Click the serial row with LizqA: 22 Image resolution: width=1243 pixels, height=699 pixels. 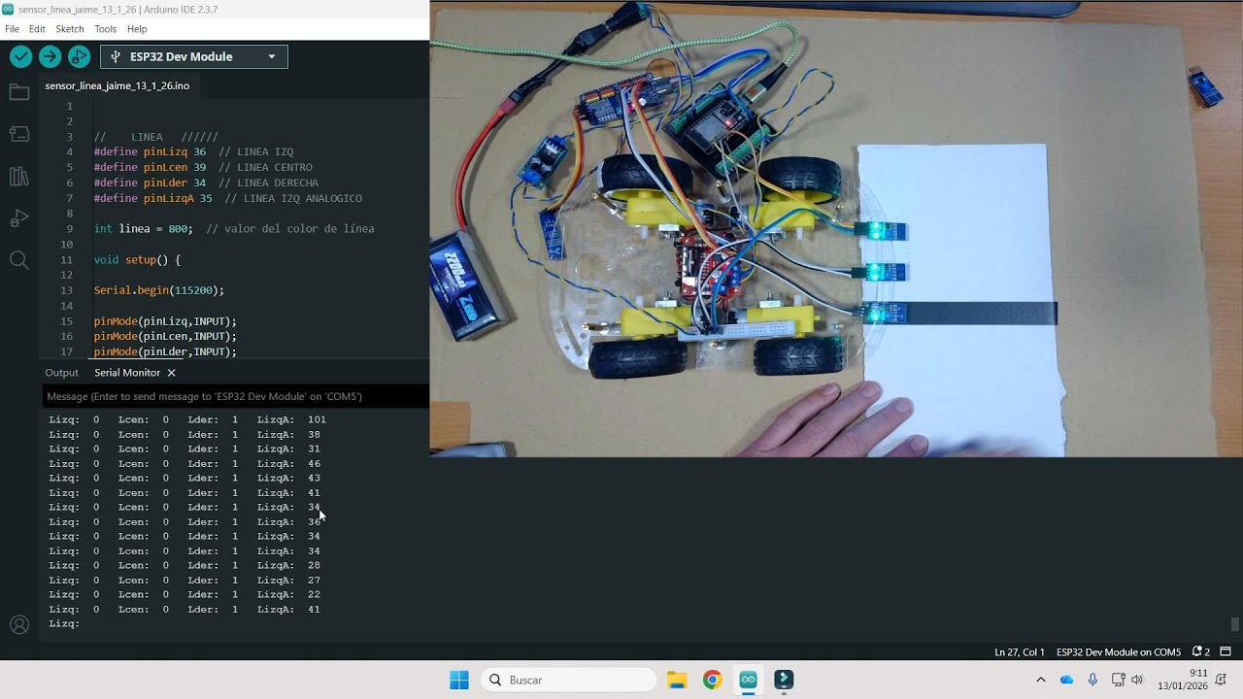click(x=185, y=594)
